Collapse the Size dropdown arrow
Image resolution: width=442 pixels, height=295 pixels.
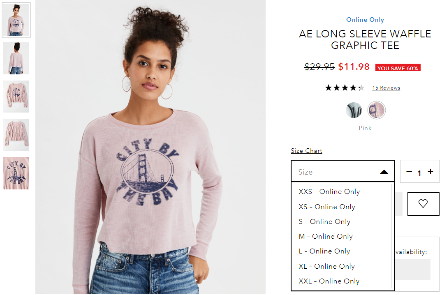click(384, 172)
